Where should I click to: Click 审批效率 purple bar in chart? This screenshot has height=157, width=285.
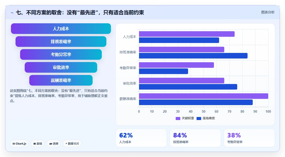(x=182, y=81)
